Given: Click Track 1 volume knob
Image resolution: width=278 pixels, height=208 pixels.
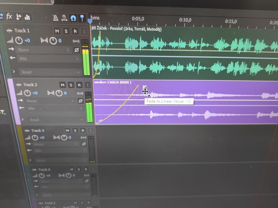Looking at the screenshot, I should click(x=19, y=41).
